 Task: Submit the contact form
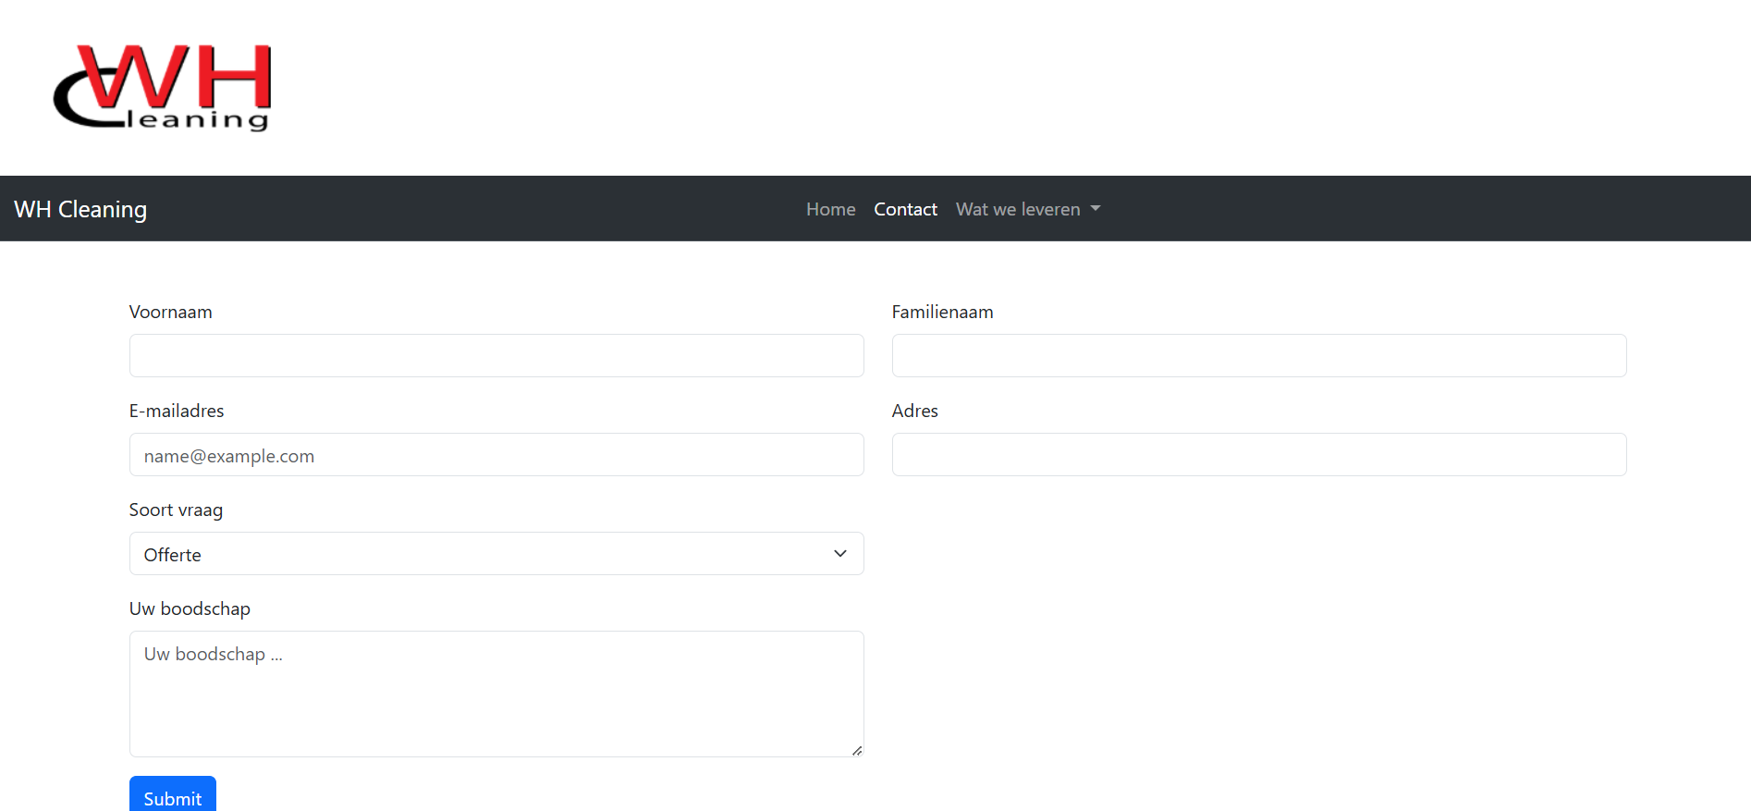[x=173, y=795]
